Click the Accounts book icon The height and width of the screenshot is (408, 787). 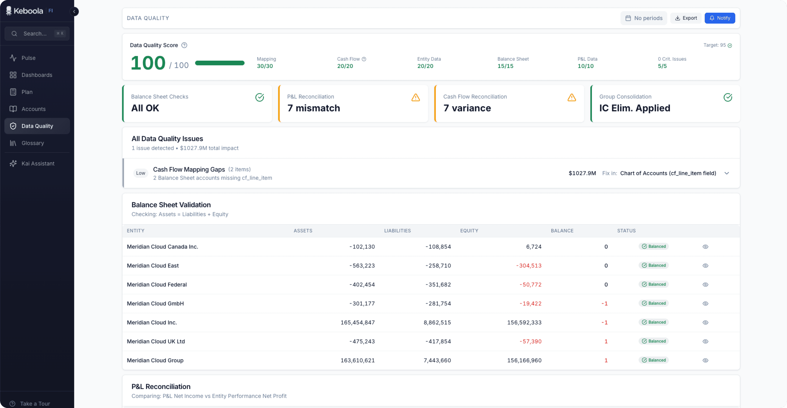(x=13, y=109)
